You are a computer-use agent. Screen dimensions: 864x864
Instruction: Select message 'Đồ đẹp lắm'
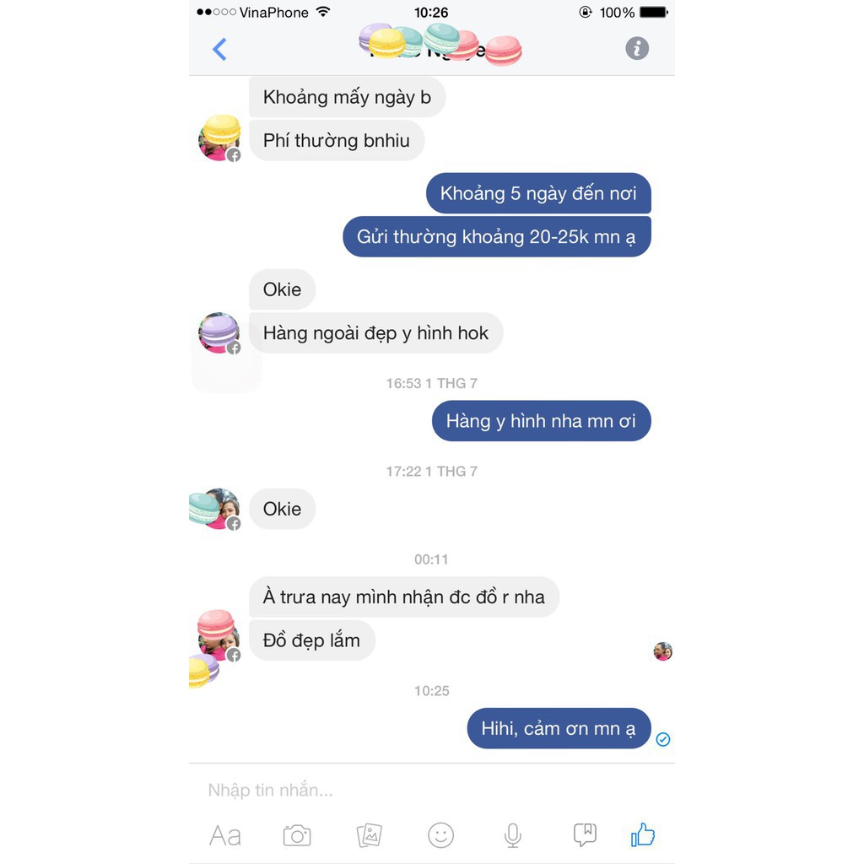[x=312, y=640]
